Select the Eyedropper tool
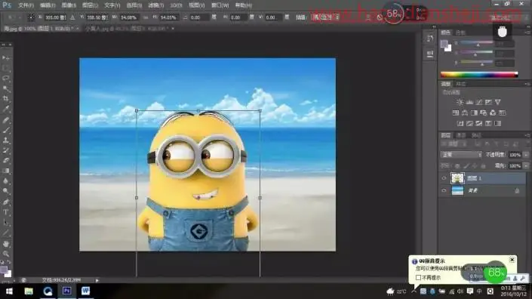 [x=6, y=109]
